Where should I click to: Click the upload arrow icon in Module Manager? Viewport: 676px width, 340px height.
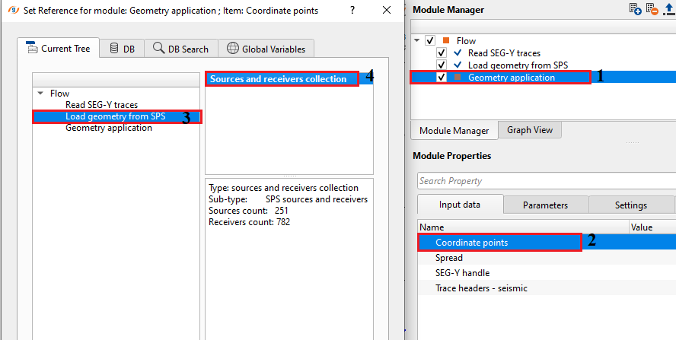pos(668,9)
